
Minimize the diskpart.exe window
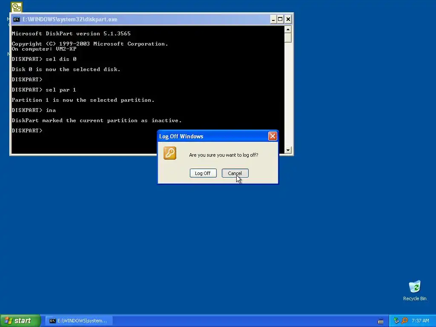(273, 19)
